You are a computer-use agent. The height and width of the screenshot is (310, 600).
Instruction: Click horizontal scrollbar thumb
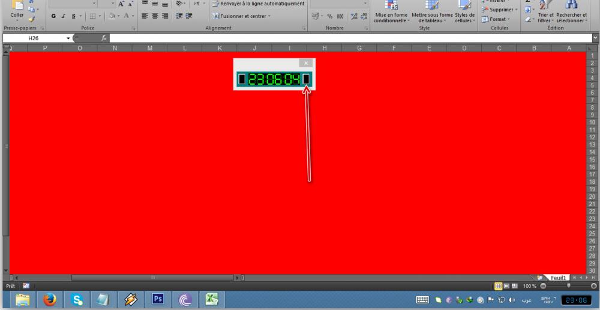tap(152, 278)
